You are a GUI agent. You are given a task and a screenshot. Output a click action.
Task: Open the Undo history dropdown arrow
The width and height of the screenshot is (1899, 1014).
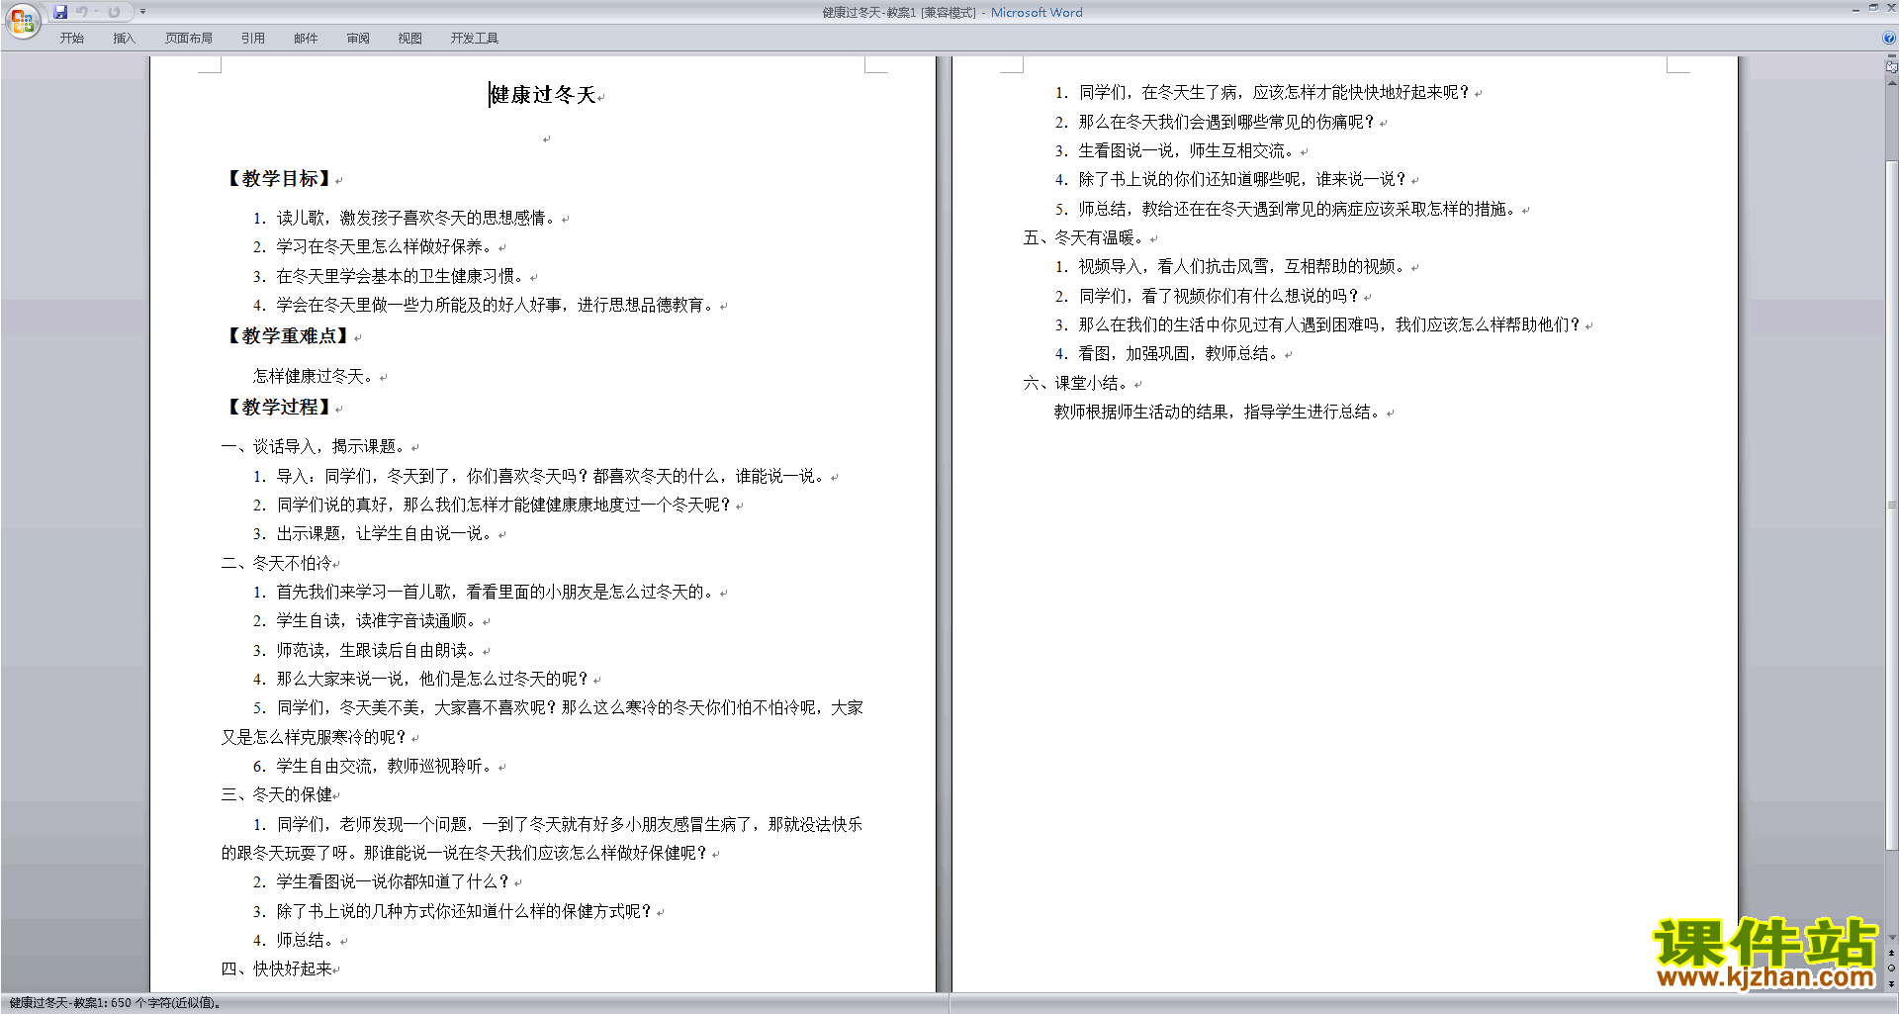pyautogui.click(x=97, y=12)
